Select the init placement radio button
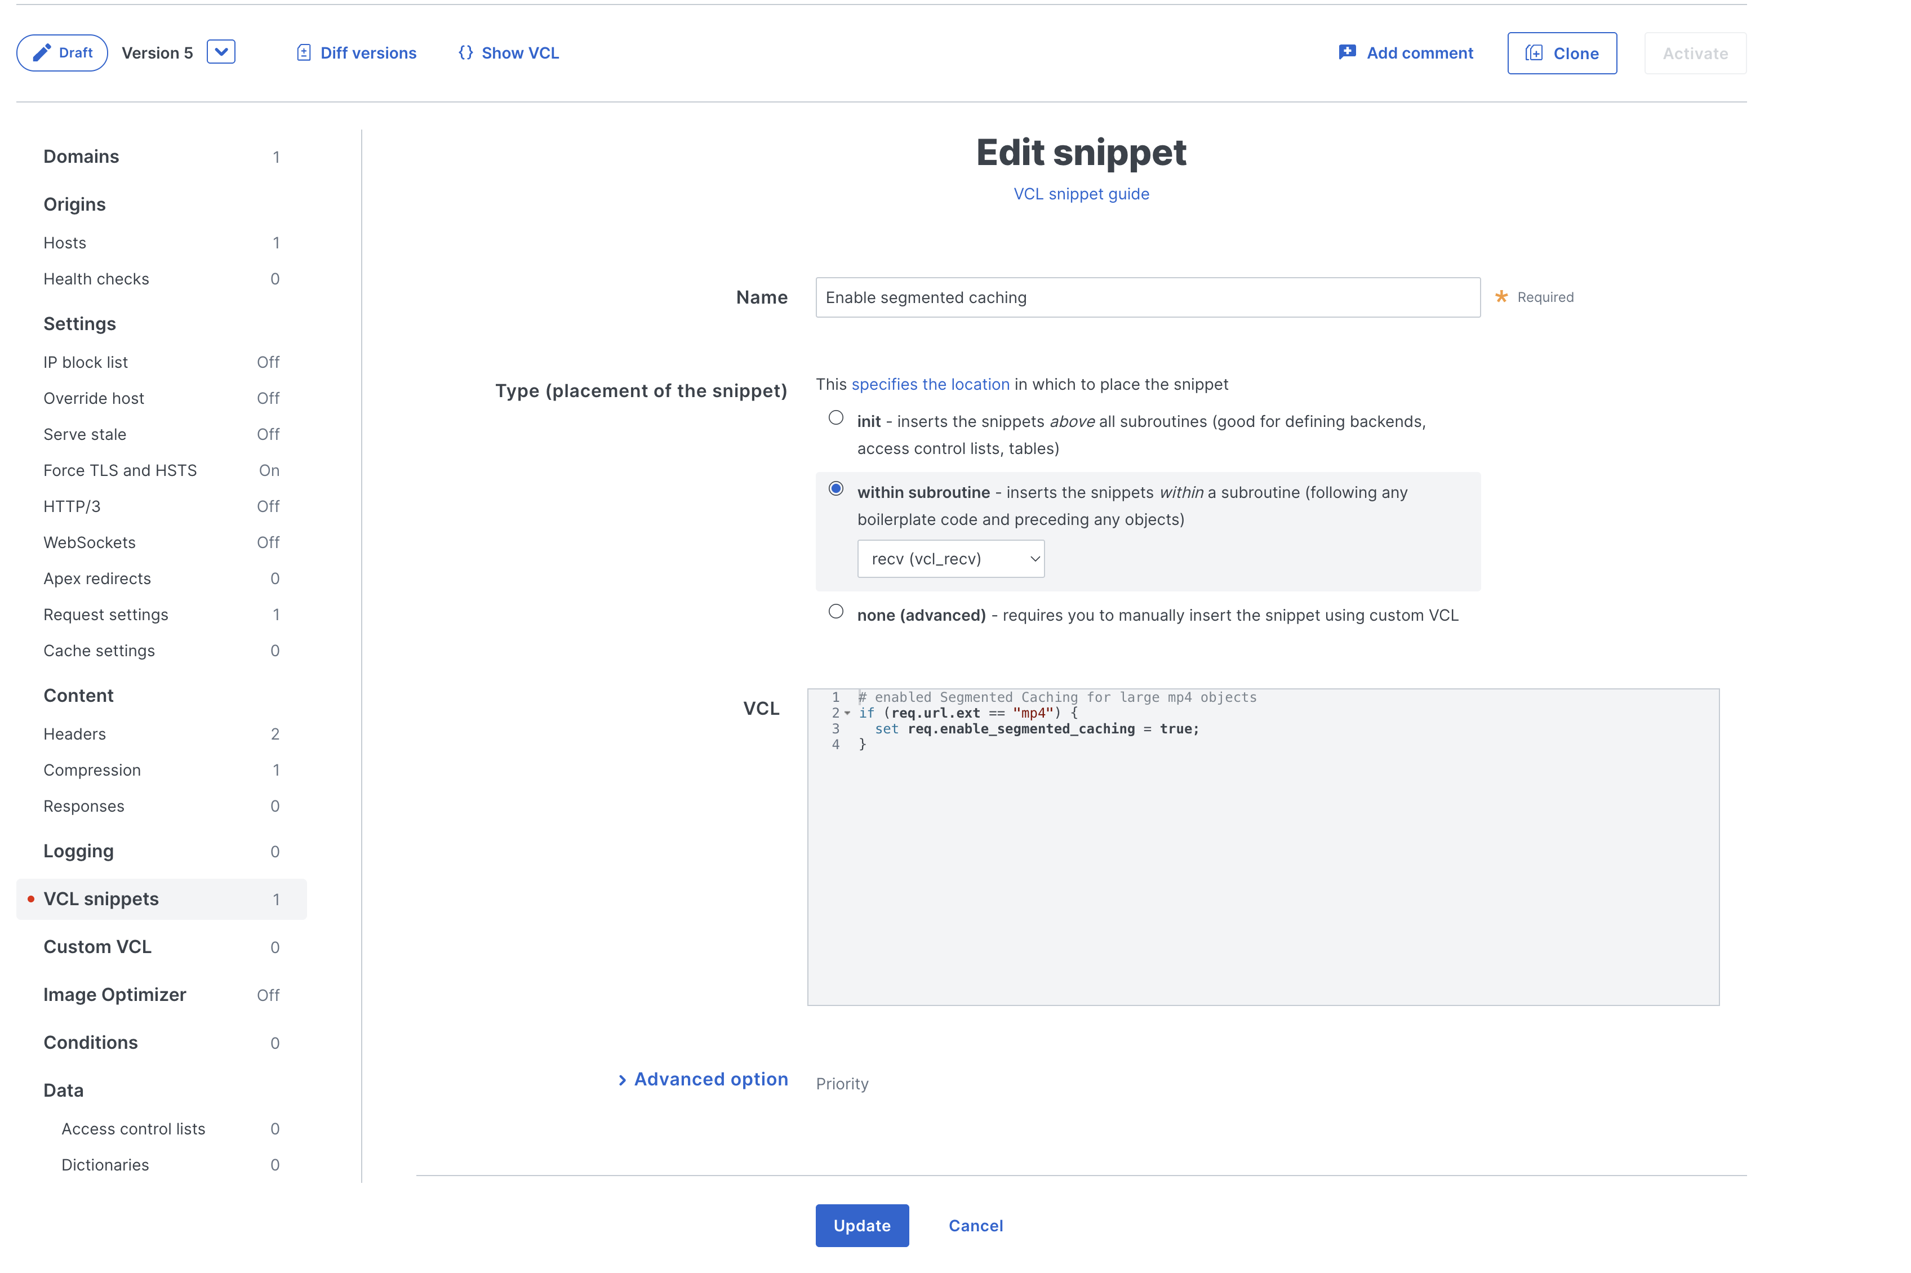Screen dimensions: 1911x1273 click(835, 418)
